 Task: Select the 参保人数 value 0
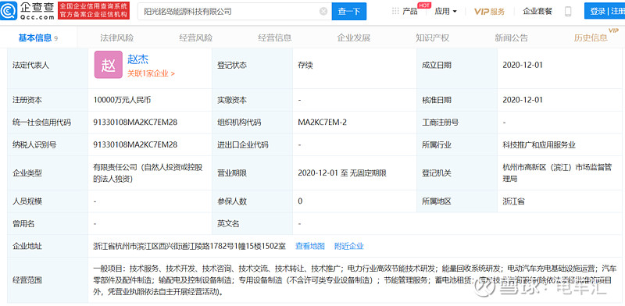tap(300, 201)
